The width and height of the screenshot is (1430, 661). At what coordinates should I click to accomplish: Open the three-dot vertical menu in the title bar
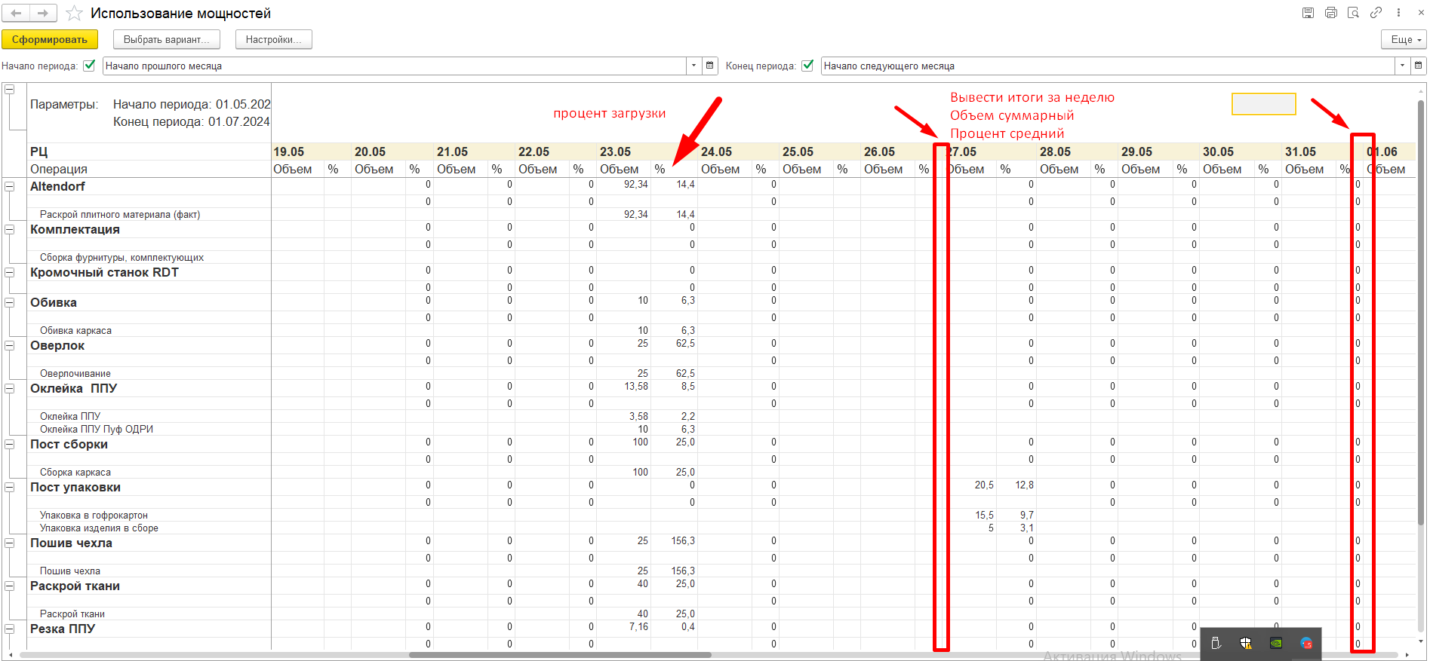coord(1398,13)
